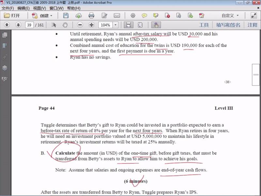Click the rotate page icon
Viewport: 261px width, 196px height.
[178, 15]
